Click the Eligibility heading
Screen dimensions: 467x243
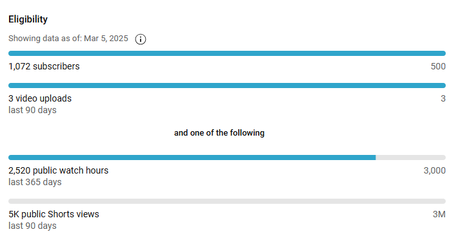pos(28,19)
